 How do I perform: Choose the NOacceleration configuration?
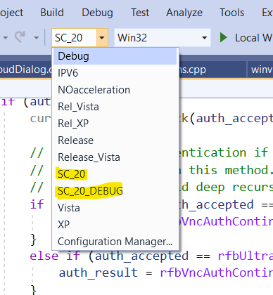pyautogui.click(x=115, y=90)
